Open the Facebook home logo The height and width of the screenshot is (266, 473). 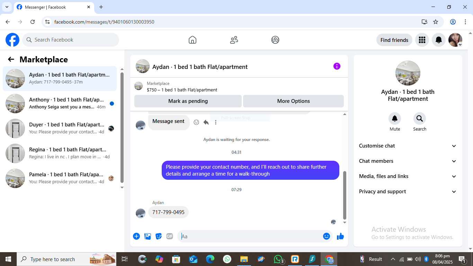(12, 40)
